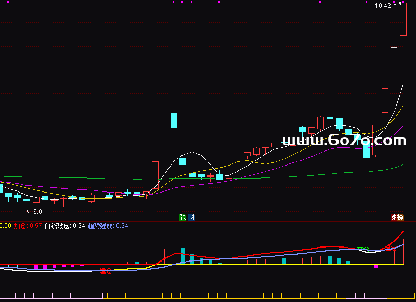This screenshot has width=416, height=302.
Task: Click the yellow 0.00 indicator value
Action: (5, 226)
